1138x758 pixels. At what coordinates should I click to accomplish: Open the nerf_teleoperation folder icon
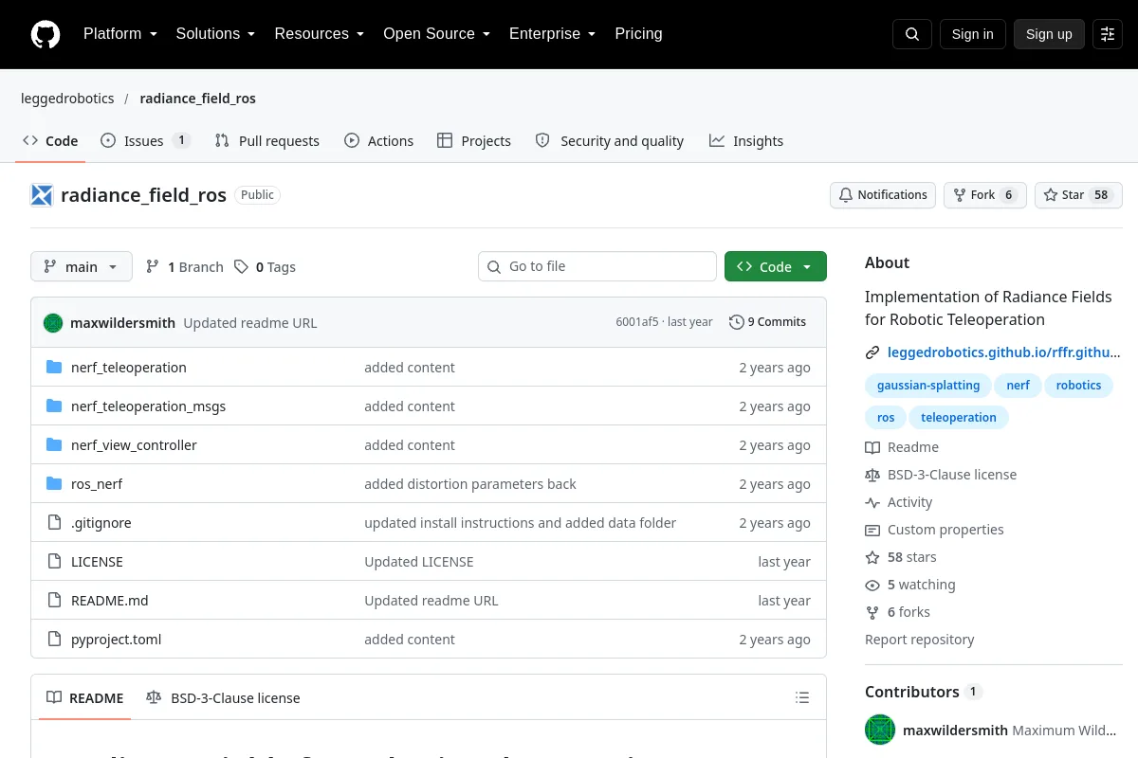(x=54, y=367)
